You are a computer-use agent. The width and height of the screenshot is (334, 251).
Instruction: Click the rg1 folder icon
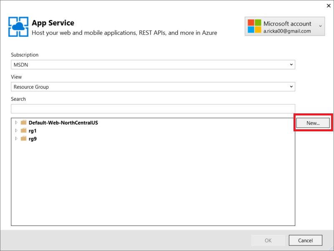[23, 131]
